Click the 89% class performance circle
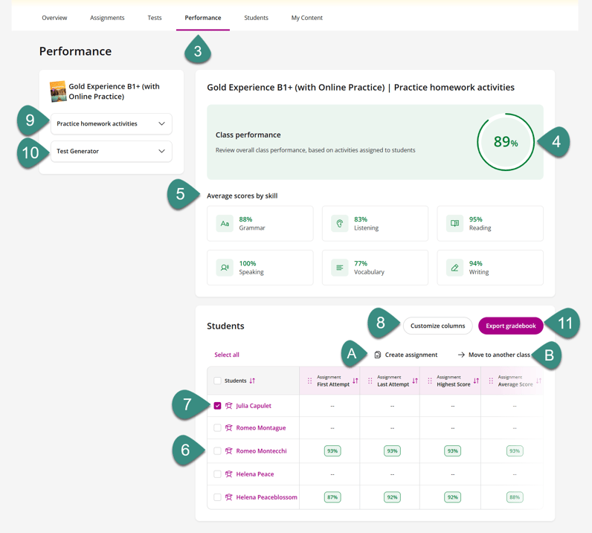592x533 pixels. point(505,142)
